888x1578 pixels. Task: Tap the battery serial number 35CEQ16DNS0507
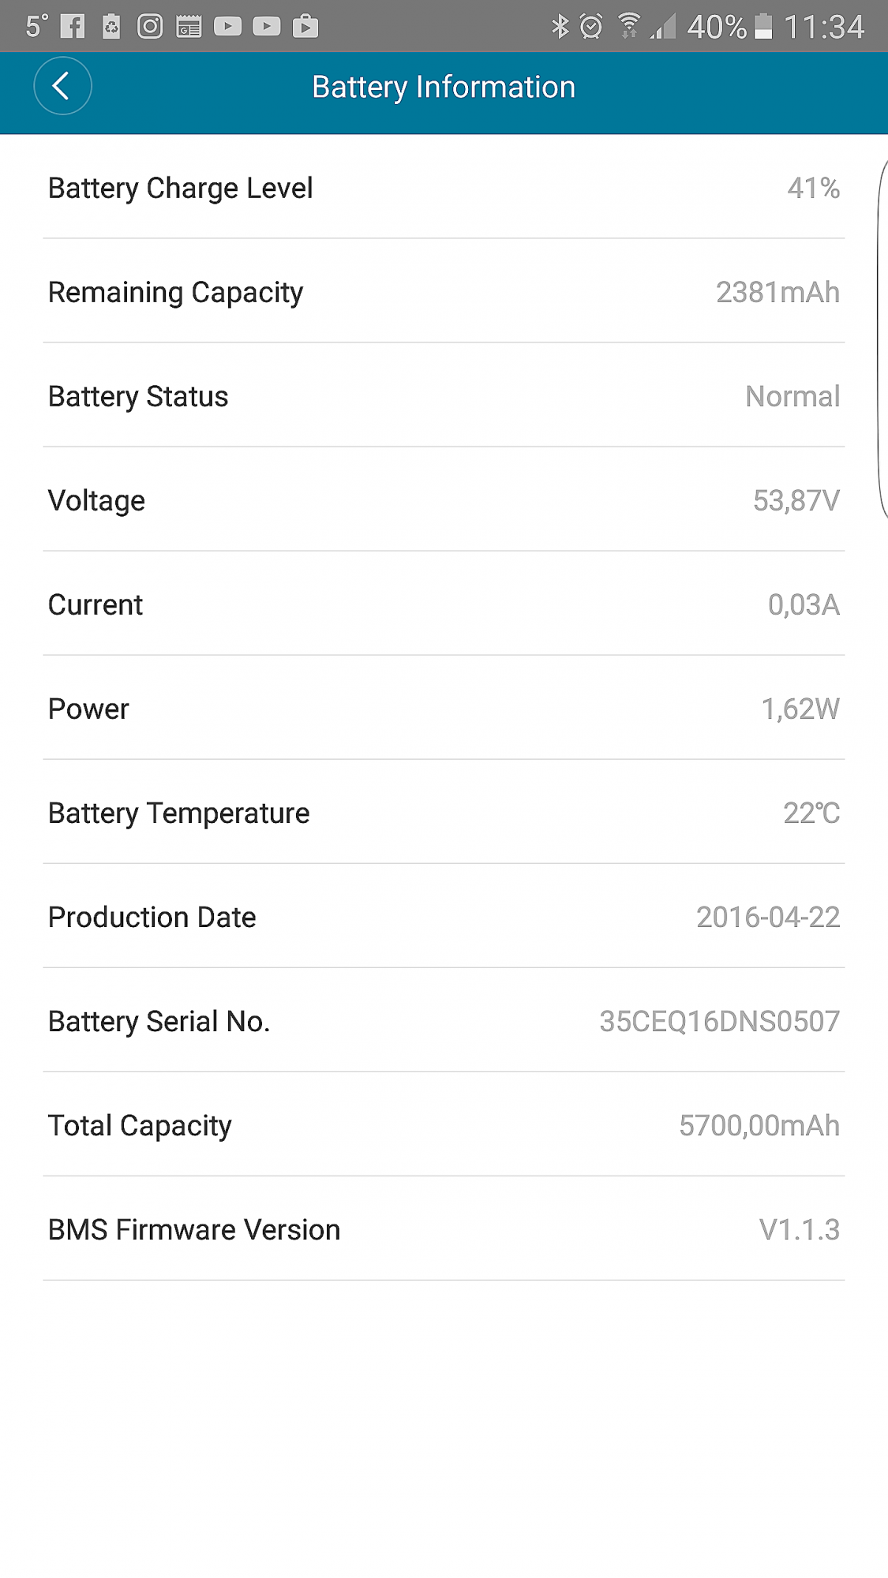719,1021
